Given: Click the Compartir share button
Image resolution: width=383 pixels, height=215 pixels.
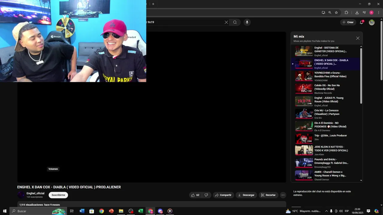Looking at the screenshot, I should click(x=223, y=195).
